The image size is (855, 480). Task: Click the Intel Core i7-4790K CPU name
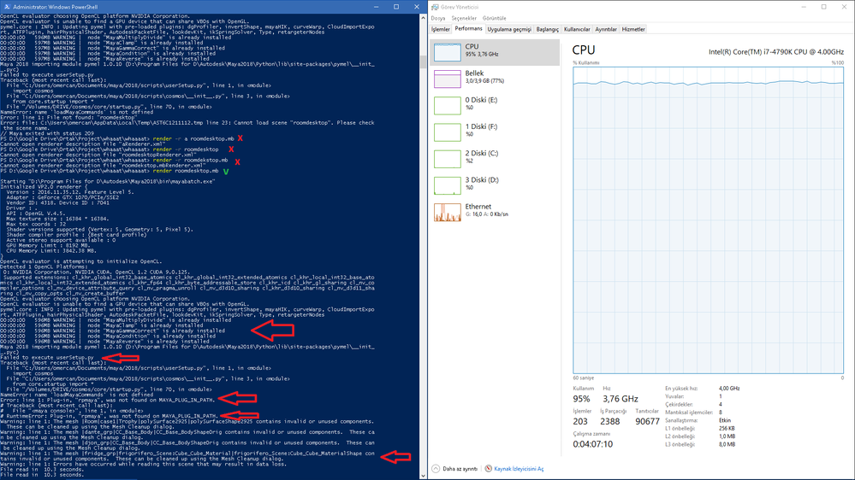click(x=776, y=52)
